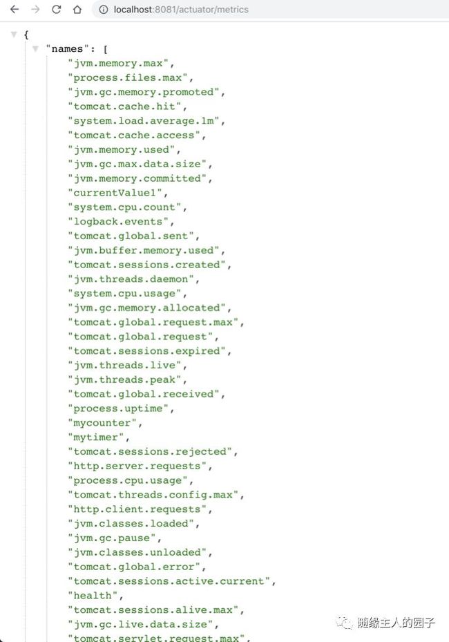The height and width of the screenshot is (642, 449).
Task: Select the "jvm.gc.pause" entry
Action: 111,538
